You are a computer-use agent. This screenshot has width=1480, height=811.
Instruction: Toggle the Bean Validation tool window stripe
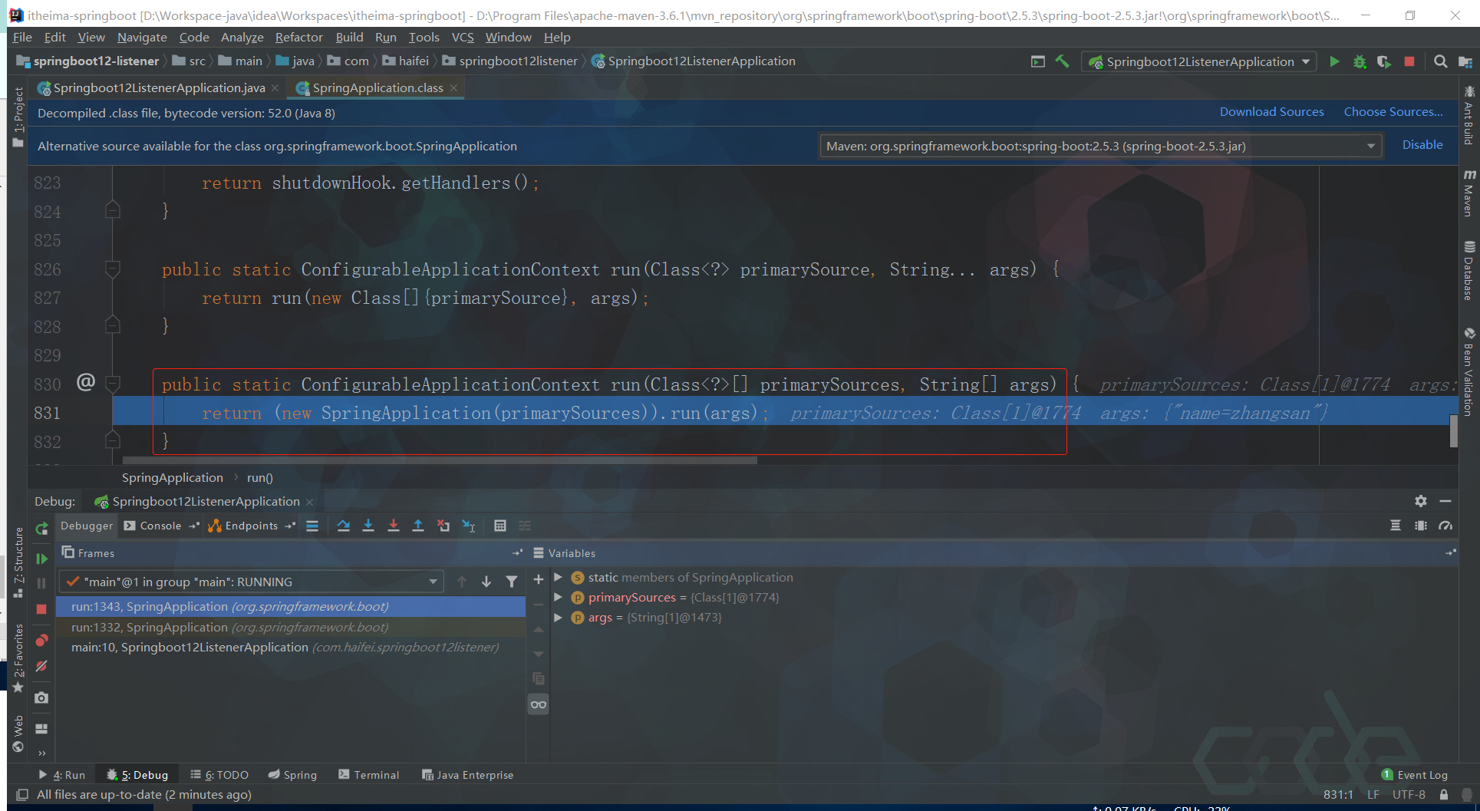[1469, 372]
